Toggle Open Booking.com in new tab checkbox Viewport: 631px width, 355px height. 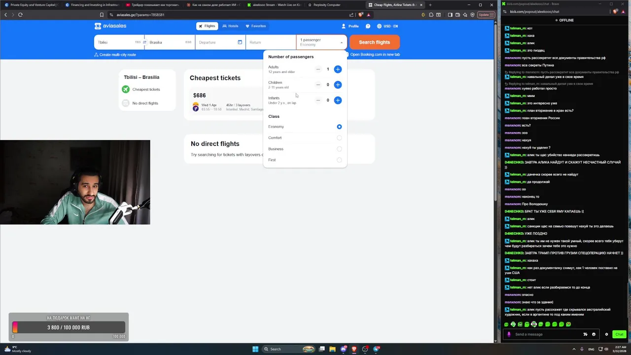click(x=347, y=55)
